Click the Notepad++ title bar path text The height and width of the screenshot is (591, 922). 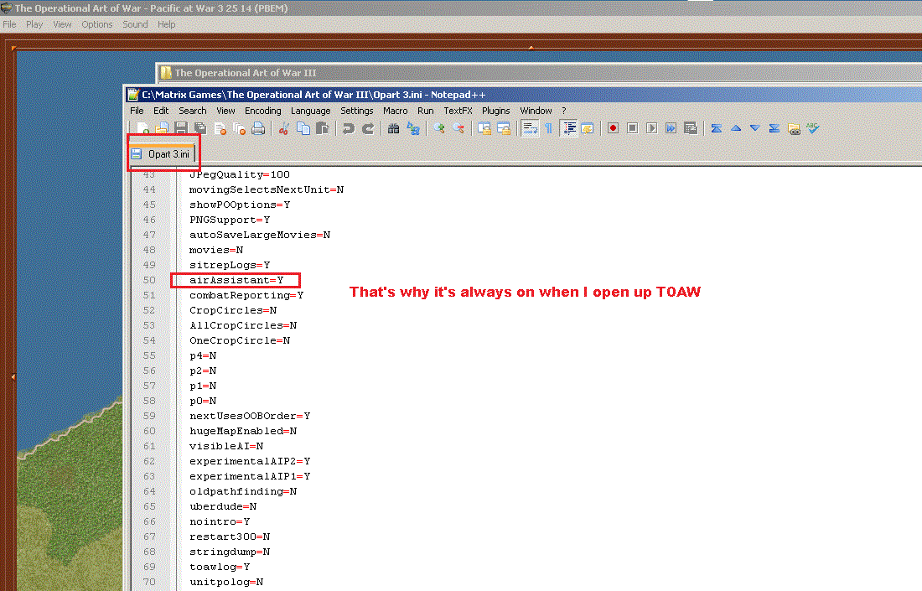[313, 95]
